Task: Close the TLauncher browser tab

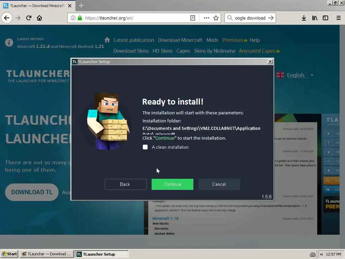Action: 70,6
